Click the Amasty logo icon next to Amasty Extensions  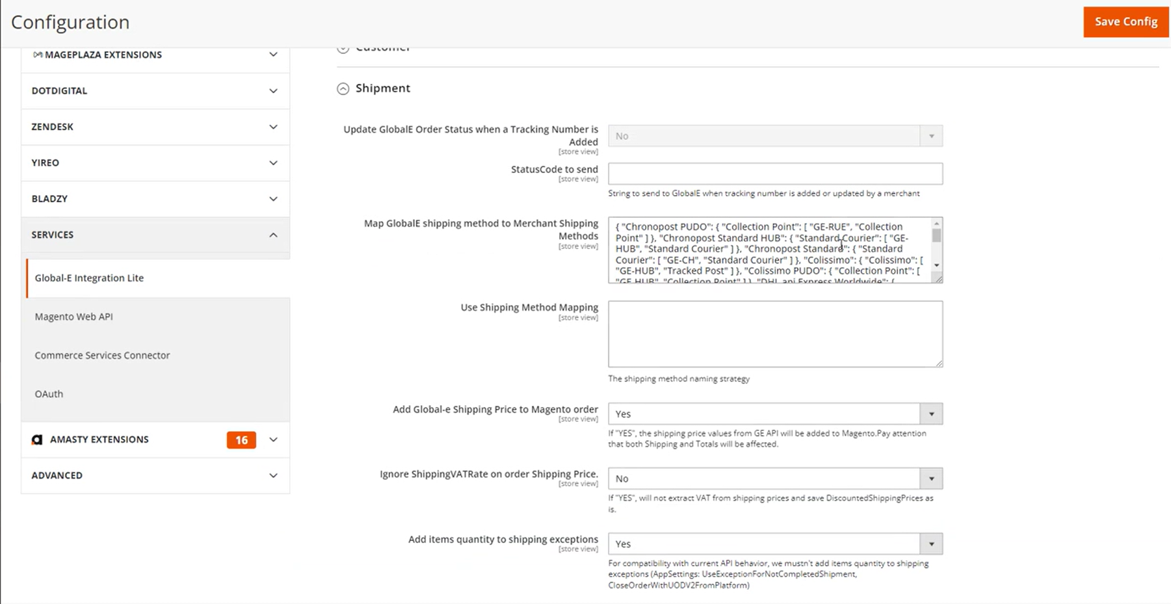point(37,440)
